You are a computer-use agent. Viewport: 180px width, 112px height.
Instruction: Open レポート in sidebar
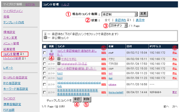[8, 68]
